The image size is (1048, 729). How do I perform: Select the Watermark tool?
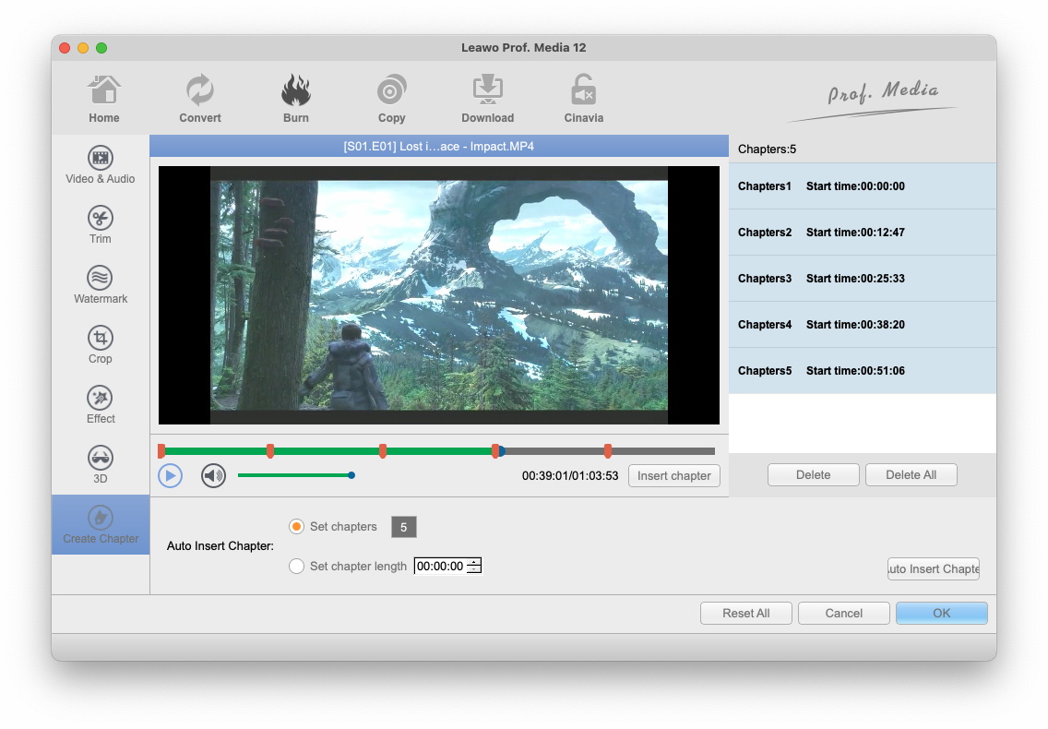[101, 285]
